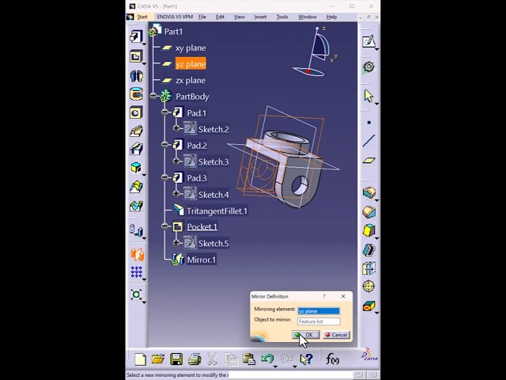Expand the Sketch.3 node

click(176, 161)
